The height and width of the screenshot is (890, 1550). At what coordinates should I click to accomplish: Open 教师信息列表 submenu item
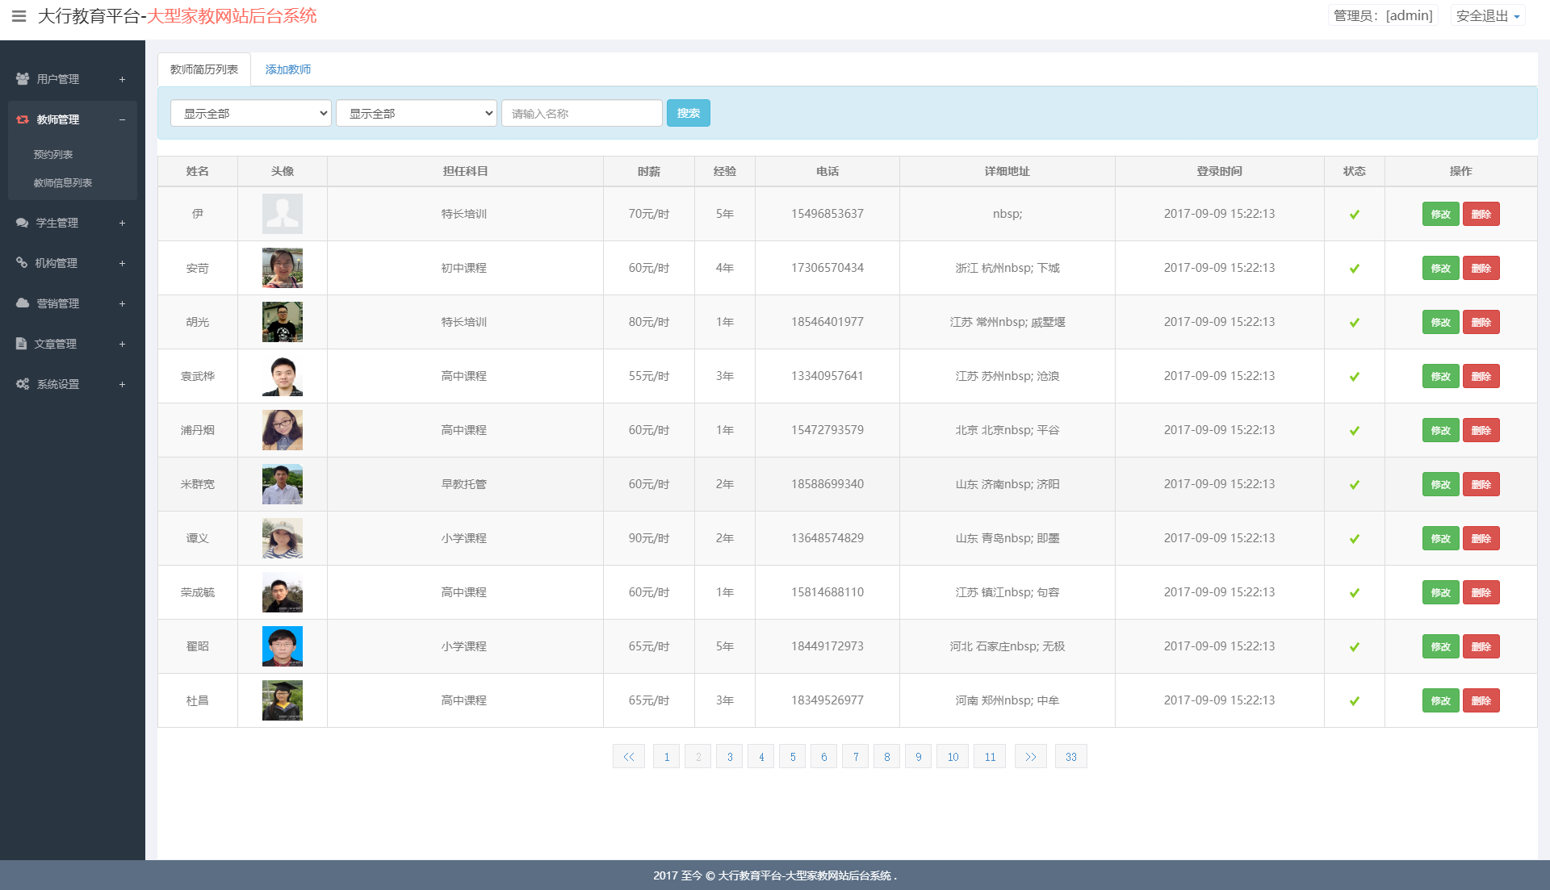[x=63, y=183]
